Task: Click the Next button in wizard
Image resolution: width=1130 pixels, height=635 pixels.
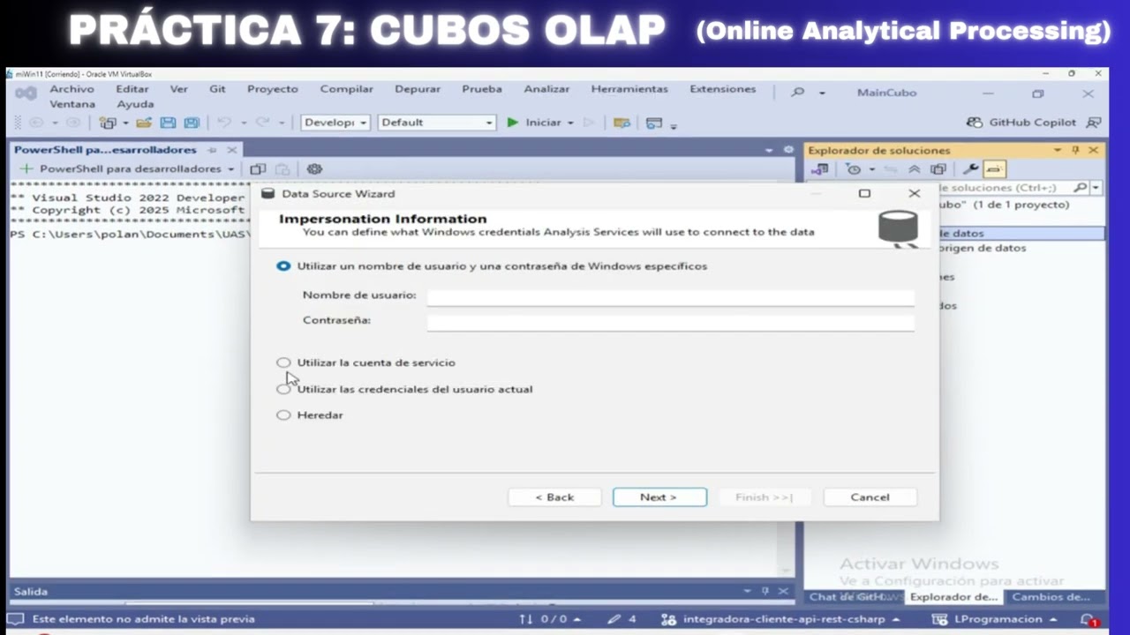Action: 659,497
